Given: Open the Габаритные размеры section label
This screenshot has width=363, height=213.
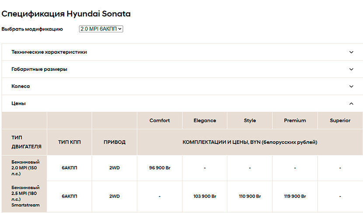Looking at the screenshot, I should pos(39,69).
